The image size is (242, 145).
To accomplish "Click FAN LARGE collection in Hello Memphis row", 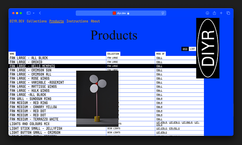I will tap(112, 66).
